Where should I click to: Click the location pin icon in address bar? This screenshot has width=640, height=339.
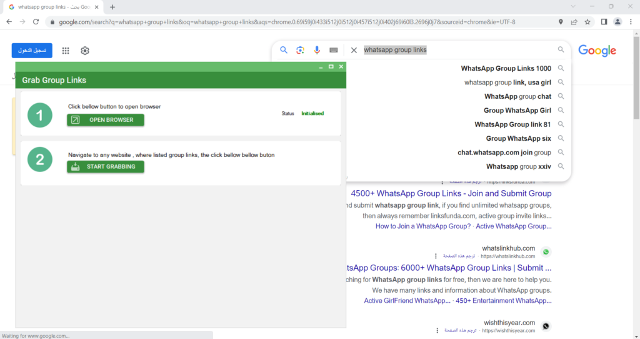coord(561,22)
